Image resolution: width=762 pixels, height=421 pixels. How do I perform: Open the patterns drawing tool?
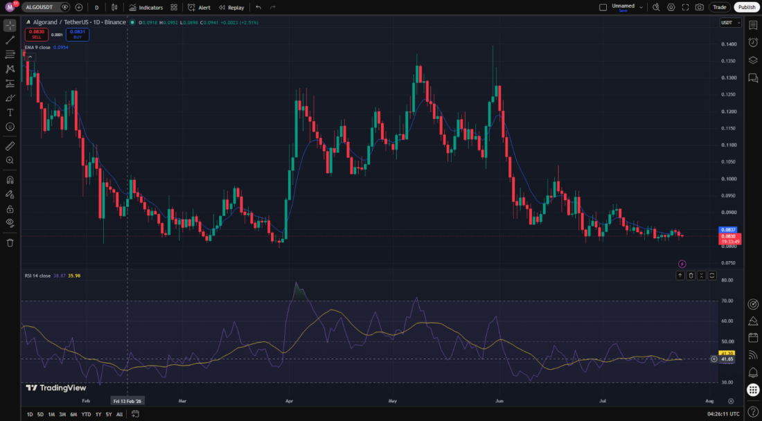(10, 69)
